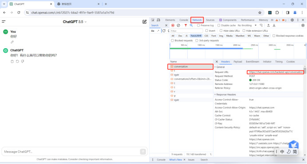307x164 pixels.
Task: Open Network panel settings gear
Action: (x=303, y=25)
